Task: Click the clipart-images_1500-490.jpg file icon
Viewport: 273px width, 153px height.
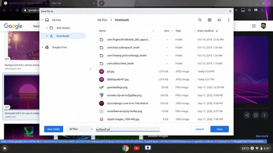Action: pyautogui.click(x=102, y=119)
